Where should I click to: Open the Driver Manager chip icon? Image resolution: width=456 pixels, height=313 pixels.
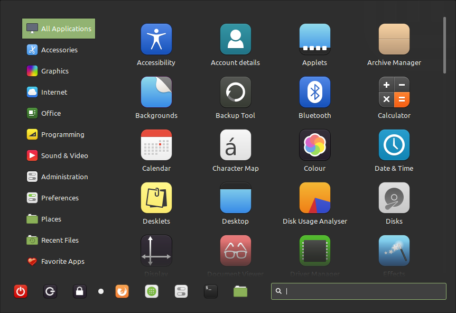click(x=315, y=251)
